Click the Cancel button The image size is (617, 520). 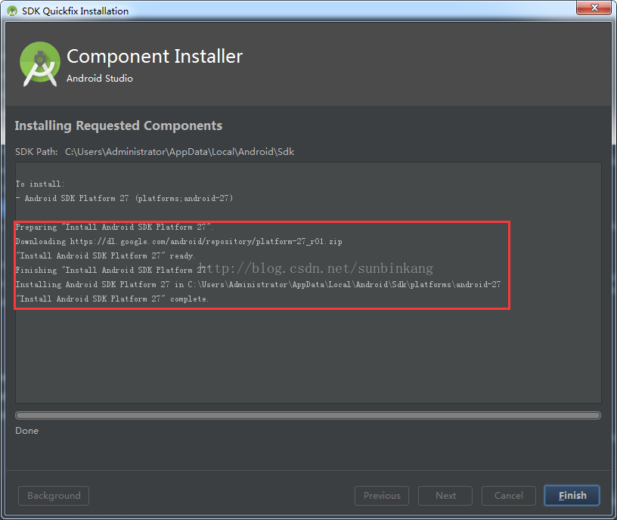(x=508, y=496)
